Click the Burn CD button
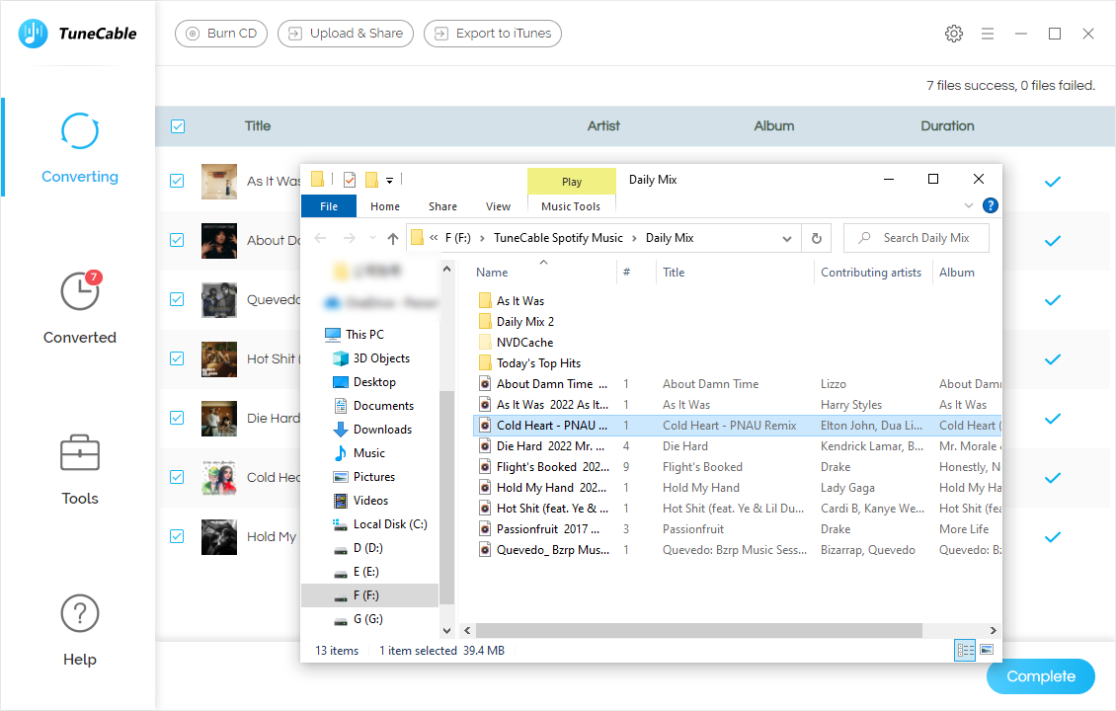 tap(221, 34)
